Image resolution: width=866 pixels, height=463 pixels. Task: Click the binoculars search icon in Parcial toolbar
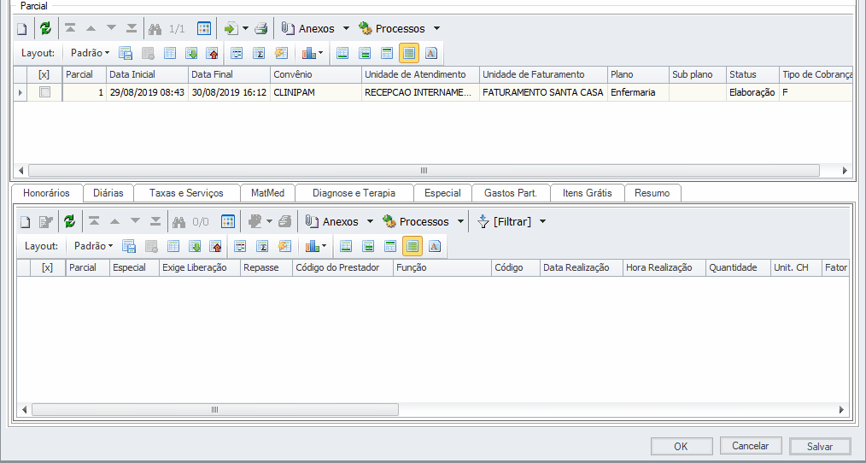(155, 29)
